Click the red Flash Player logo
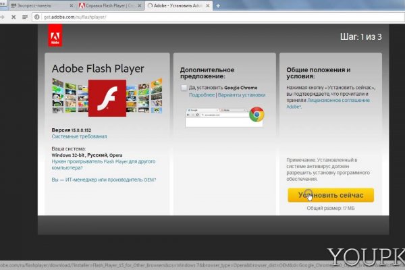This screenshot has height=270, width=405. pos(103,100)
